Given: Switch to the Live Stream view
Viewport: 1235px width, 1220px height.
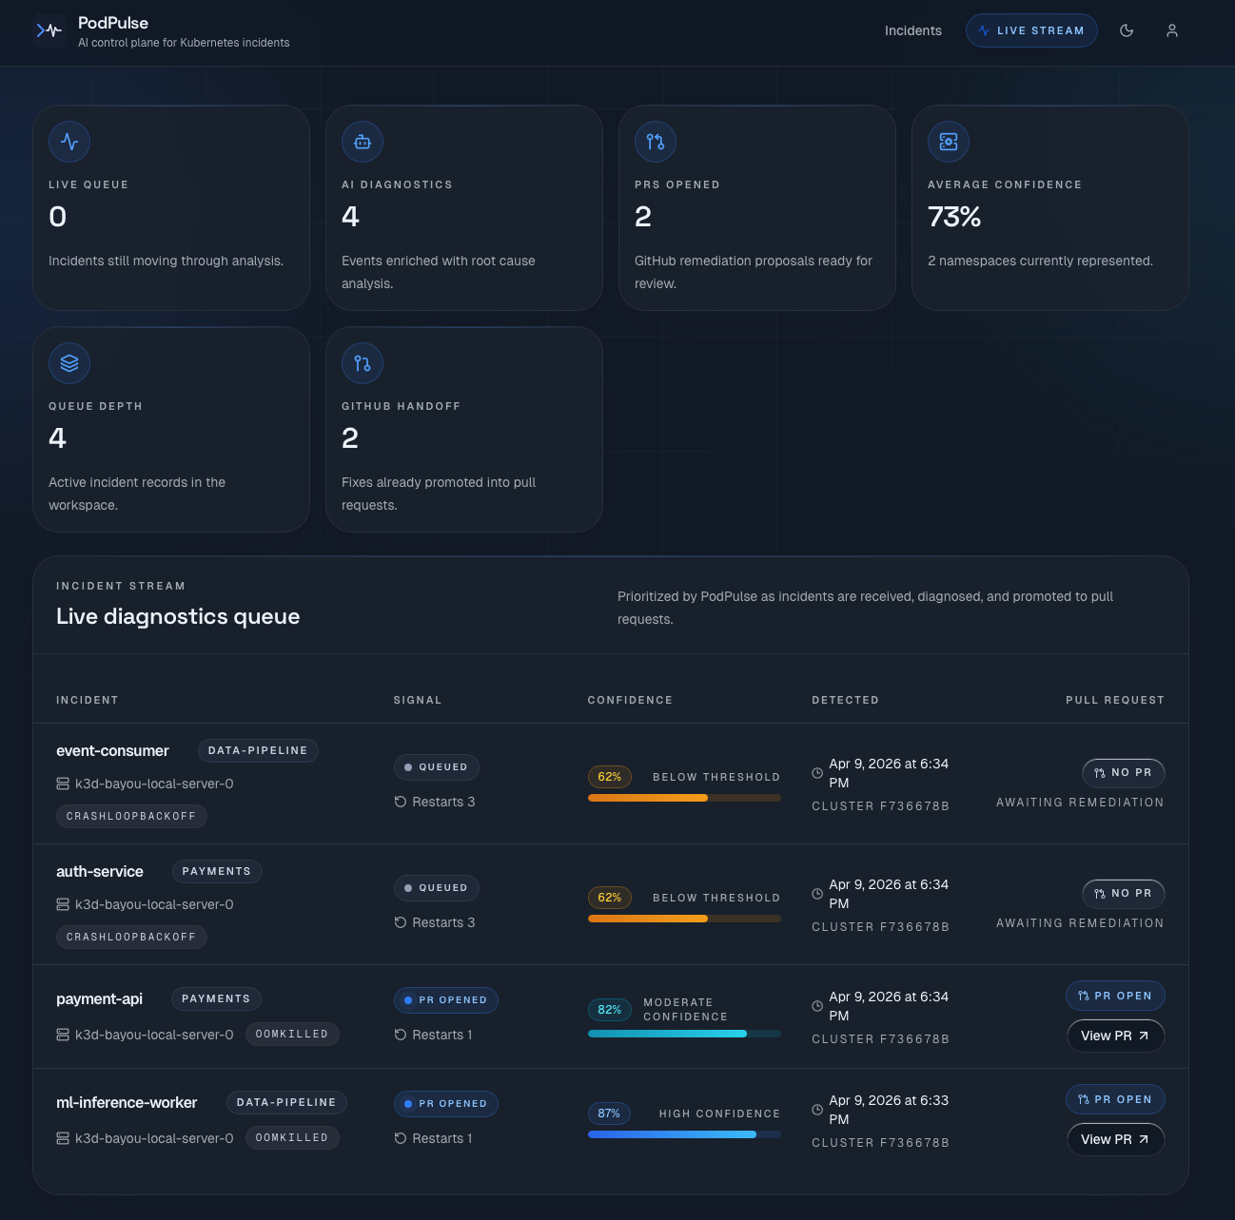Looking at the screenshot, I should 1031,30.
